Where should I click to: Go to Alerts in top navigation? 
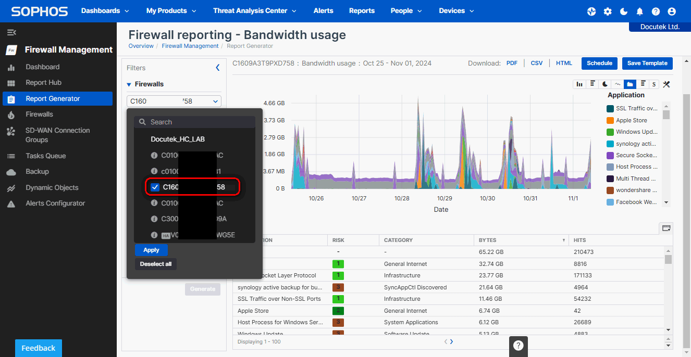pos(324,11)
